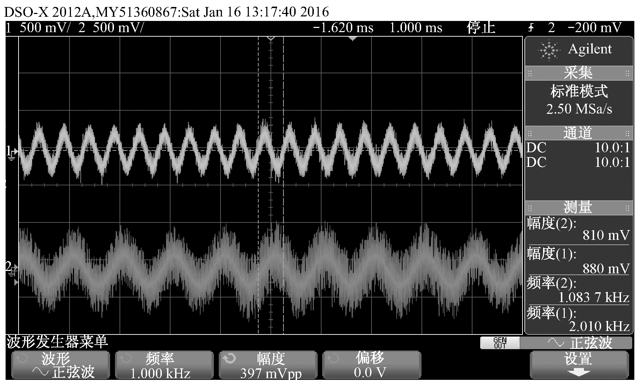
Task: Click the 1.000 ms timebase readout
Action: pyautogui.click(x=416, y=28)
